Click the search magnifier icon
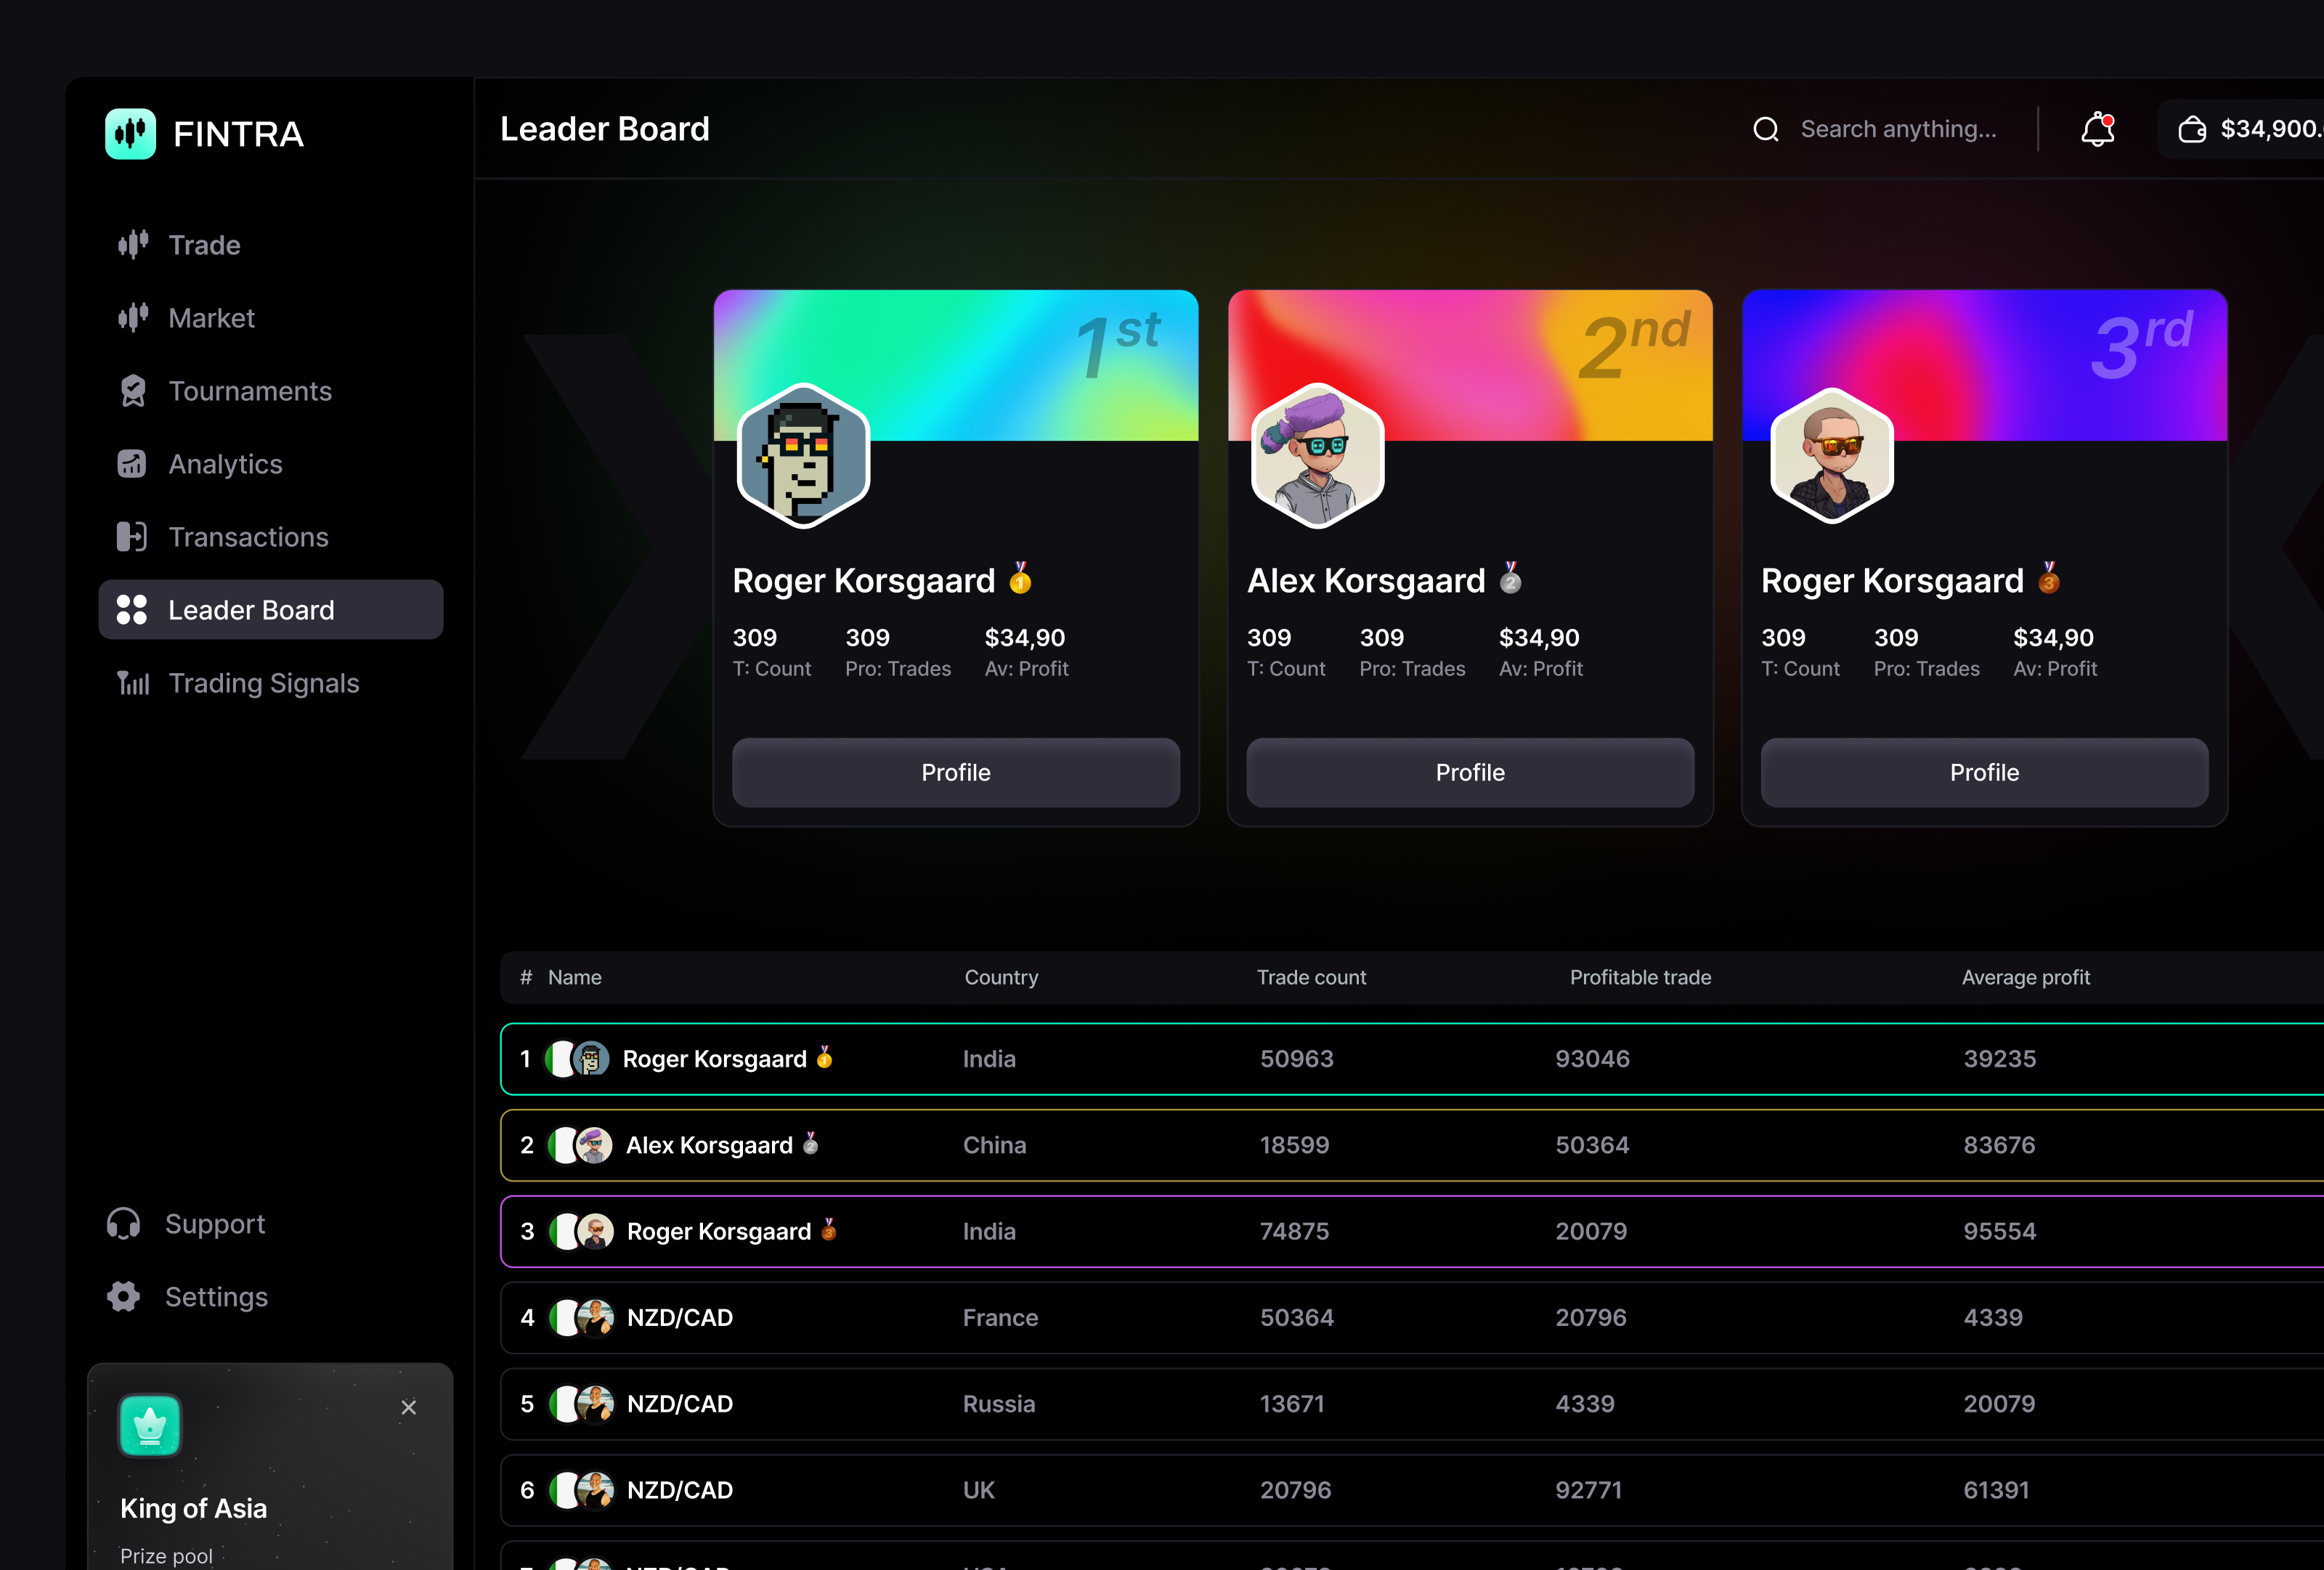Image resolution: width=2324 pixels, height=1570 pixels. [1766, 129]
